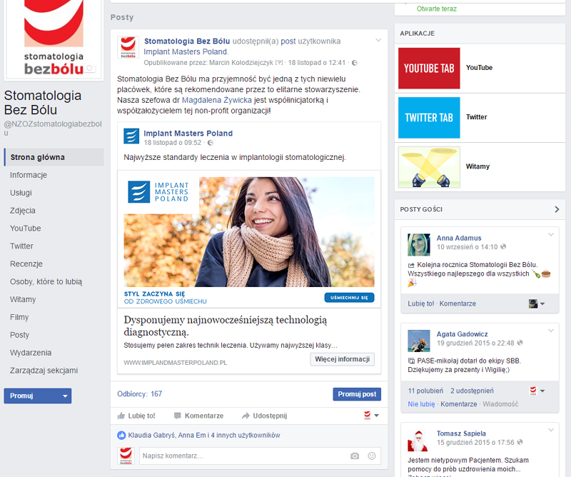The width and height of the screenshot is (571, 477).
Task: Select the YouTube Tab app icon
Action: [x=428, y=69]
